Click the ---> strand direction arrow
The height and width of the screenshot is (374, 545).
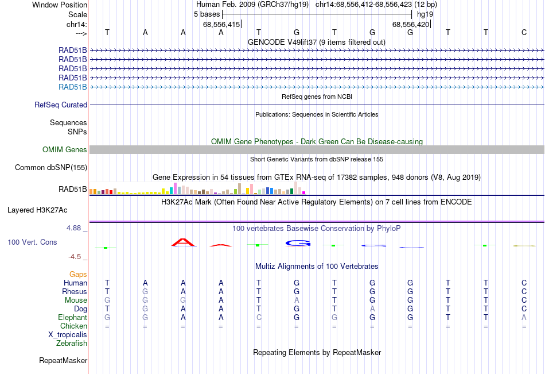coord(81,33)
